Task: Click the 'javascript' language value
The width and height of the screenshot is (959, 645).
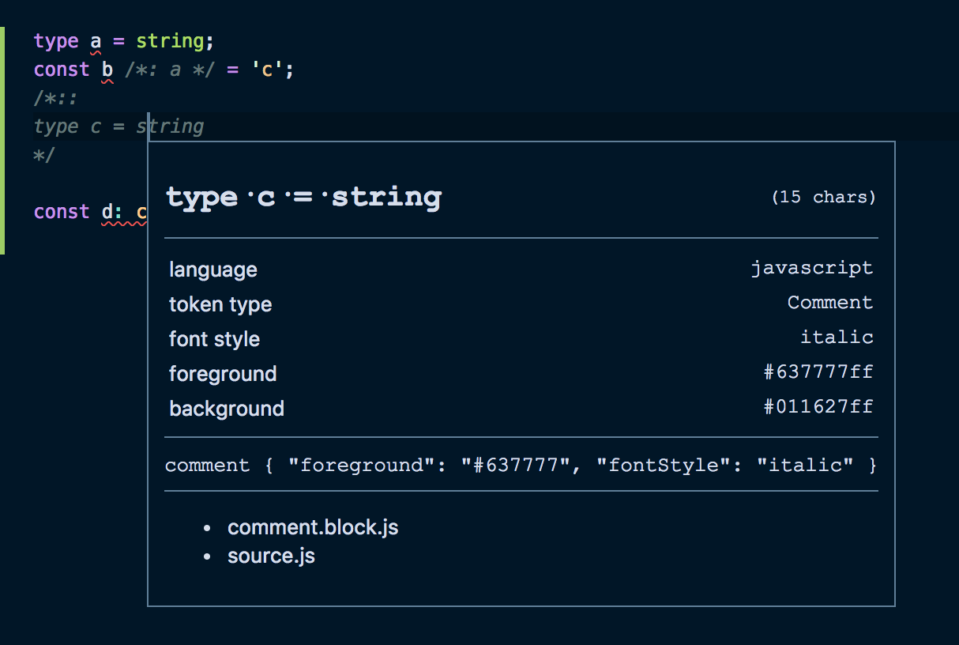Action: click(812, 268)
